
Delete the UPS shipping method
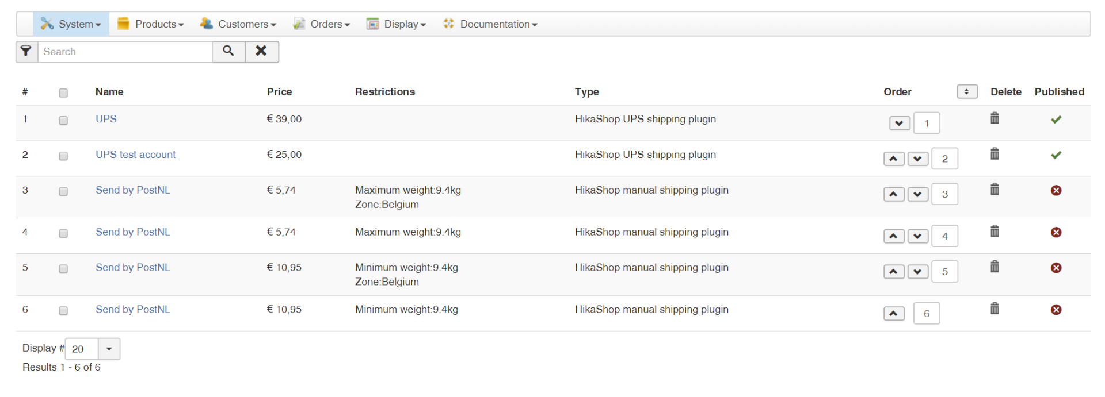(x=995, y=118)
